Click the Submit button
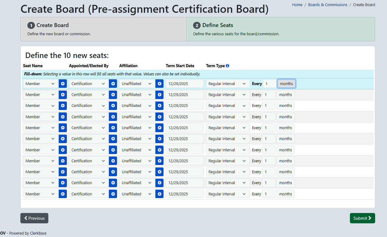 (x=362, y=218)
